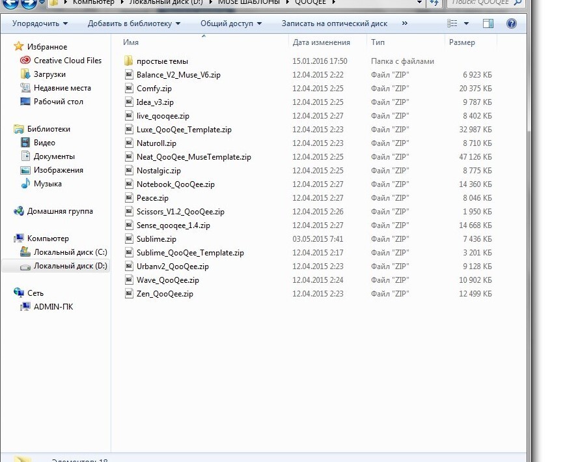Click the Peace.zip file icon

(x=129, y=198)
